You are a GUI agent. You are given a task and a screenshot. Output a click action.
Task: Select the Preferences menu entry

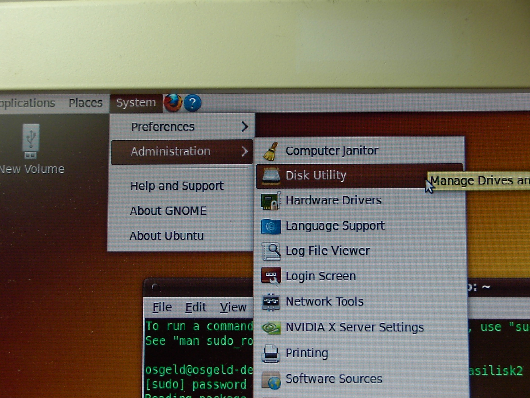coord(182,126)
